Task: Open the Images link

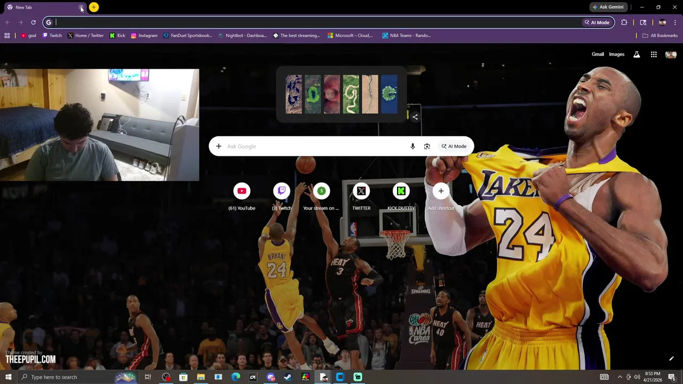Action: [x=617, y=54]
